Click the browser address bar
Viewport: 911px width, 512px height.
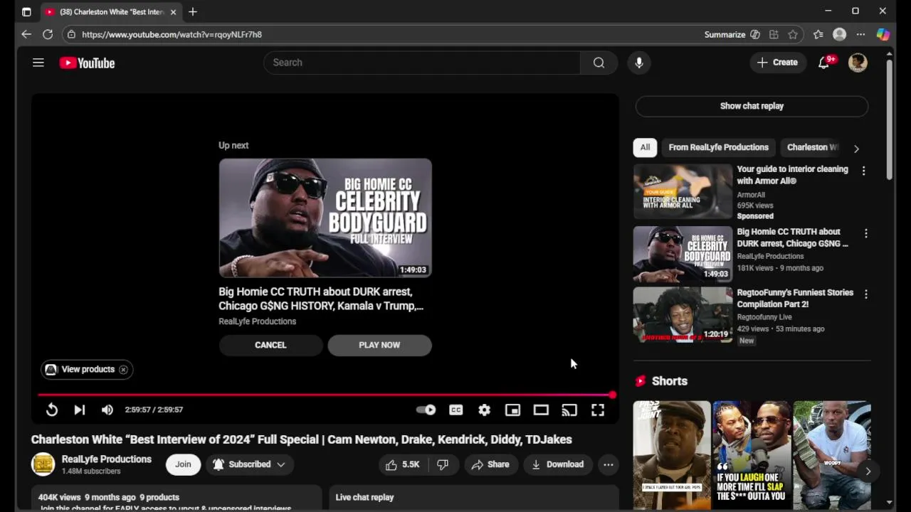(x=384, y=34)
